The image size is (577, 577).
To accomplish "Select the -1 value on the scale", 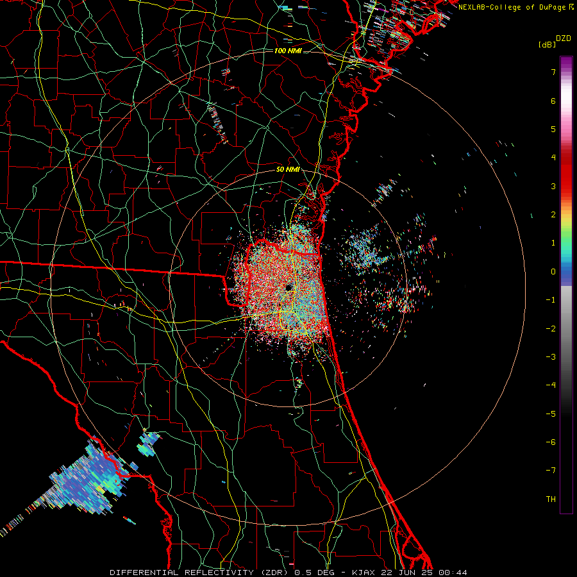I will pyautogui.click(x=551, y=300).
